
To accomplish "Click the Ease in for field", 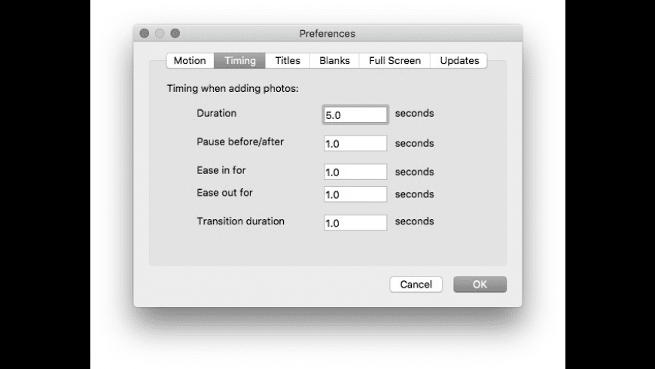I will [355, 172].
